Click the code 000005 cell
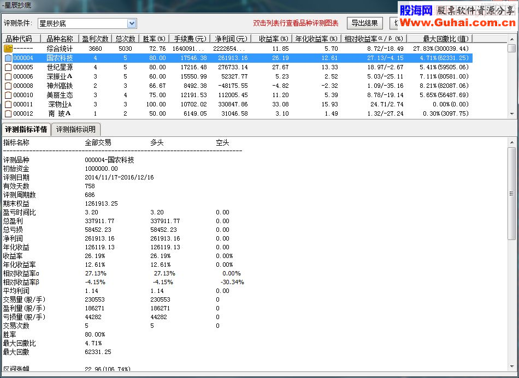The width and height of the screenshot is (519, 378). 23,68
